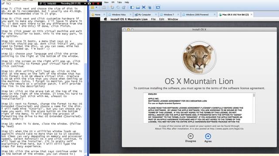The width and height of the screenshot is (279, 156).
Task: Click the "For use on Apple-branded Systems" line
Action: pyautogui.click(x=164, y=103)
